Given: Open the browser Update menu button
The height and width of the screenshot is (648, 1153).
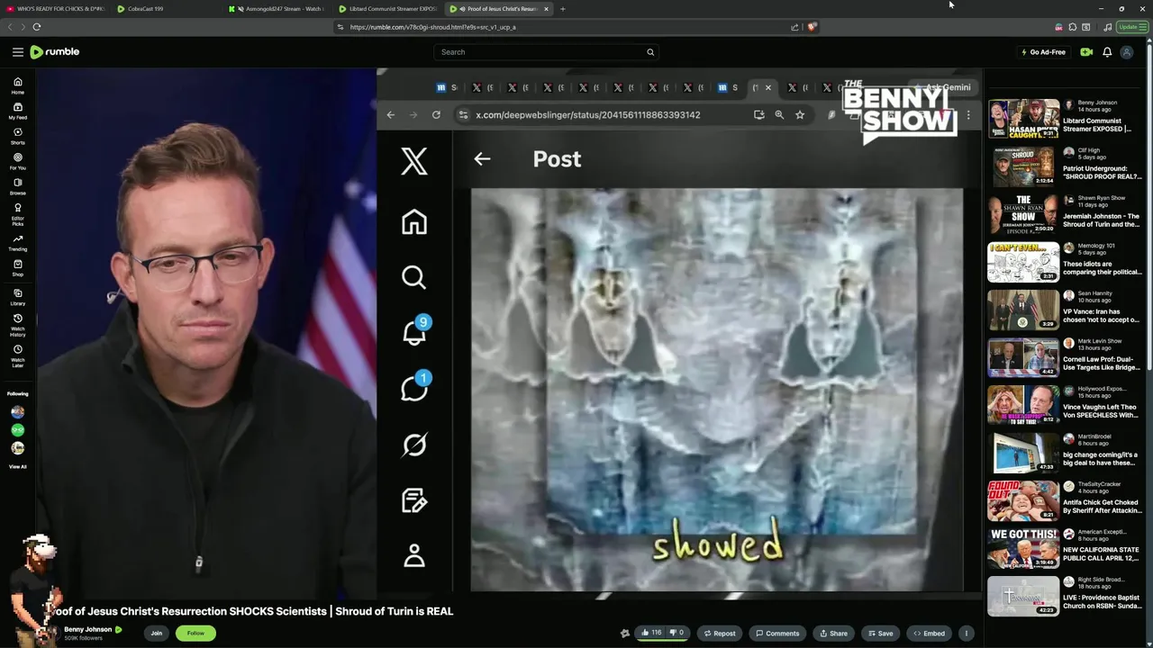Looking at the screenshot, I should tap(1130, 27).
